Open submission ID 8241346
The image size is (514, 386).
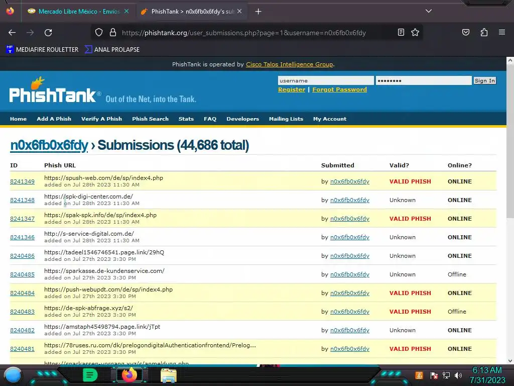click(x=22, y=237)
